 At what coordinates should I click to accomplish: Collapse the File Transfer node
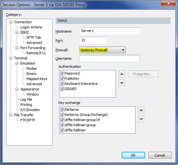tap(11, 115)
